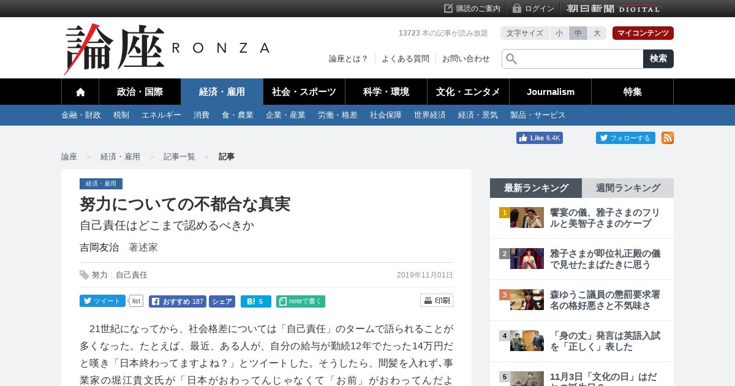Open author 吉岡友治 profile
The image size is (735, 386).
point(99,248)
